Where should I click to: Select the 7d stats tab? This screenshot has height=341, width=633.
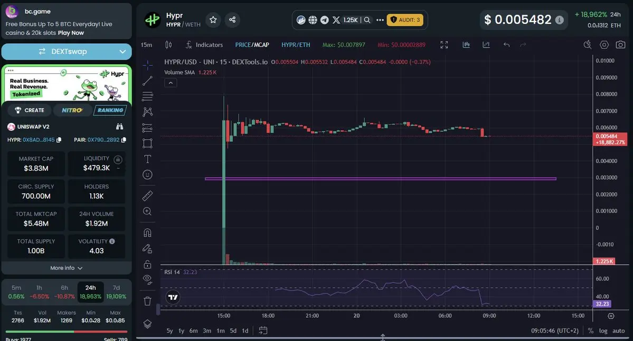click(116, 292)
